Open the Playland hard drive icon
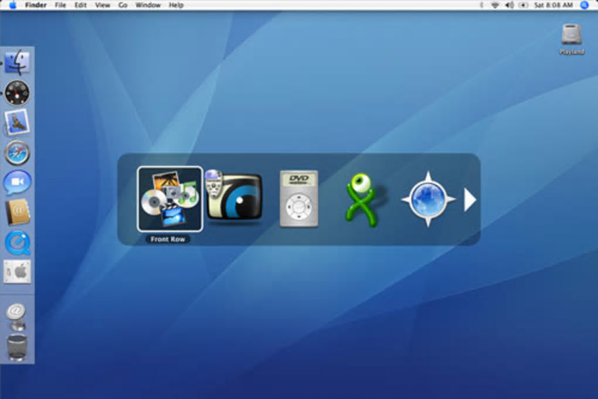This screenshot has width=598, height=399. point(571,39)
